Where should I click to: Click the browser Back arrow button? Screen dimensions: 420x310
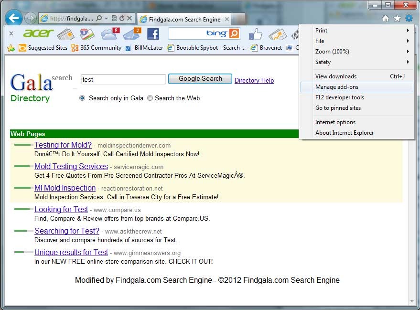13,18
